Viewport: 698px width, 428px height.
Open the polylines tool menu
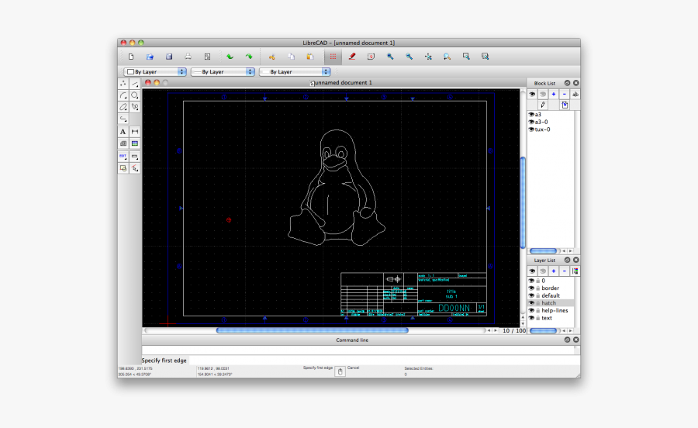pos(123,119)
